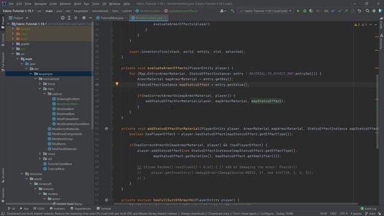Click the Git update project arrow icon
This screenshot has height=216, width=384.
334,11
